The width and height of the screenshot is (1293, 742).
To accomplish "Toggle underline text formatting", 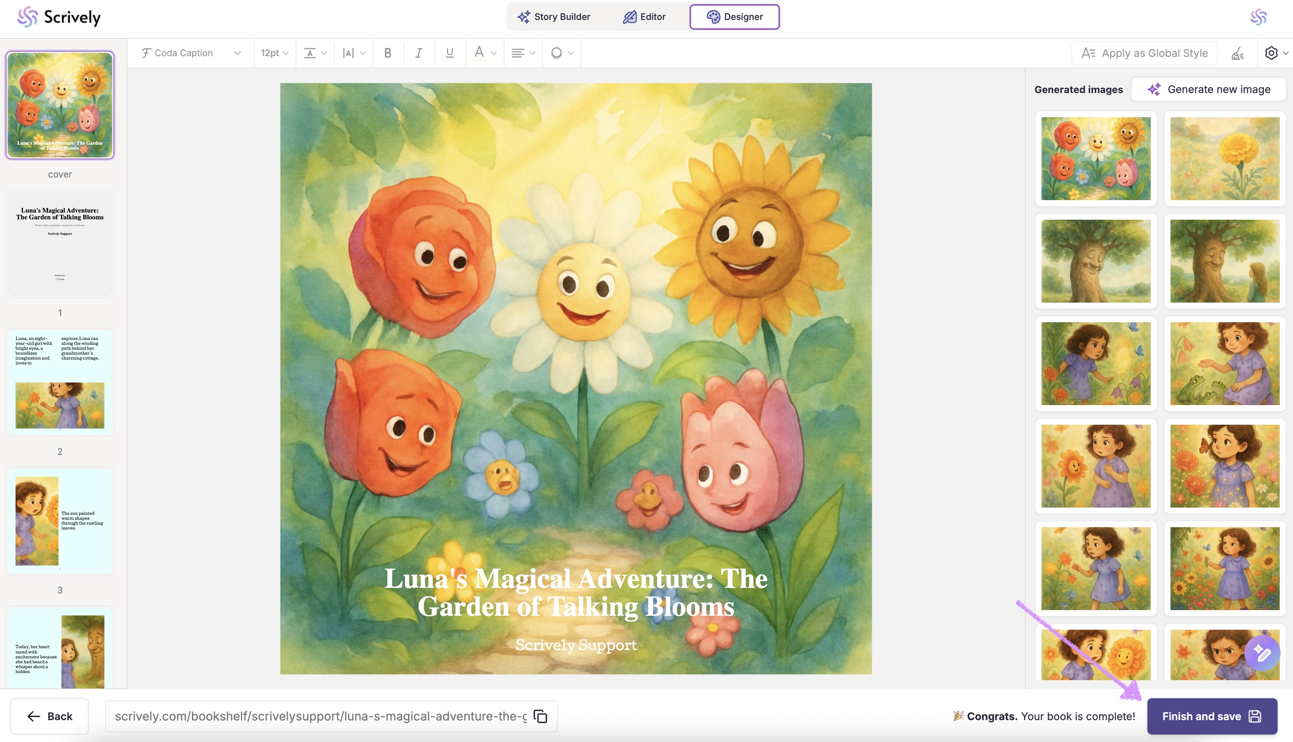I will tap(449, 53).
